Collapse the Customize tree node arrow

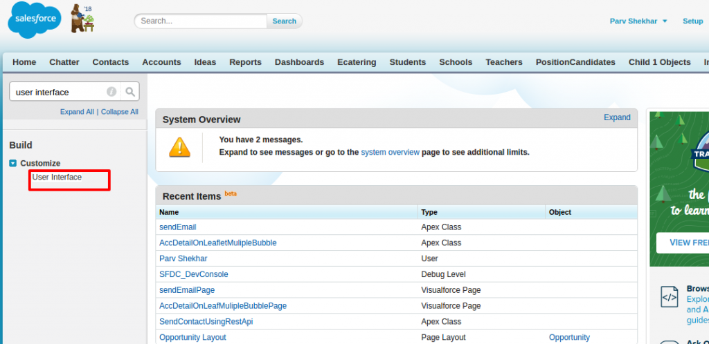pos(12,163)
